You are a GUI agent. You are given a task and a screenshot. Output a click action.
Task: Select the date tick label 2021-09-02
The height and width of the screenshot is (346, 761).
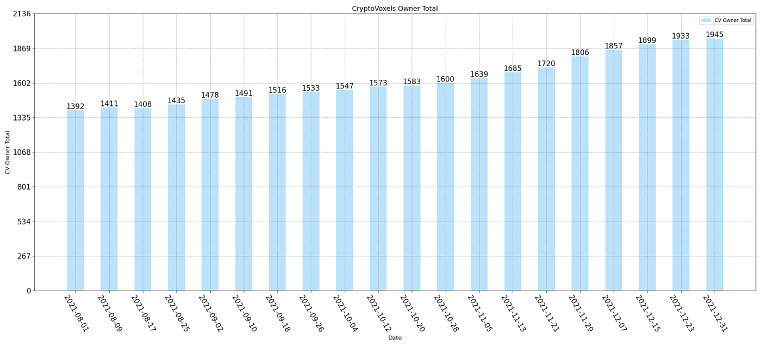[x=210, y=313]
